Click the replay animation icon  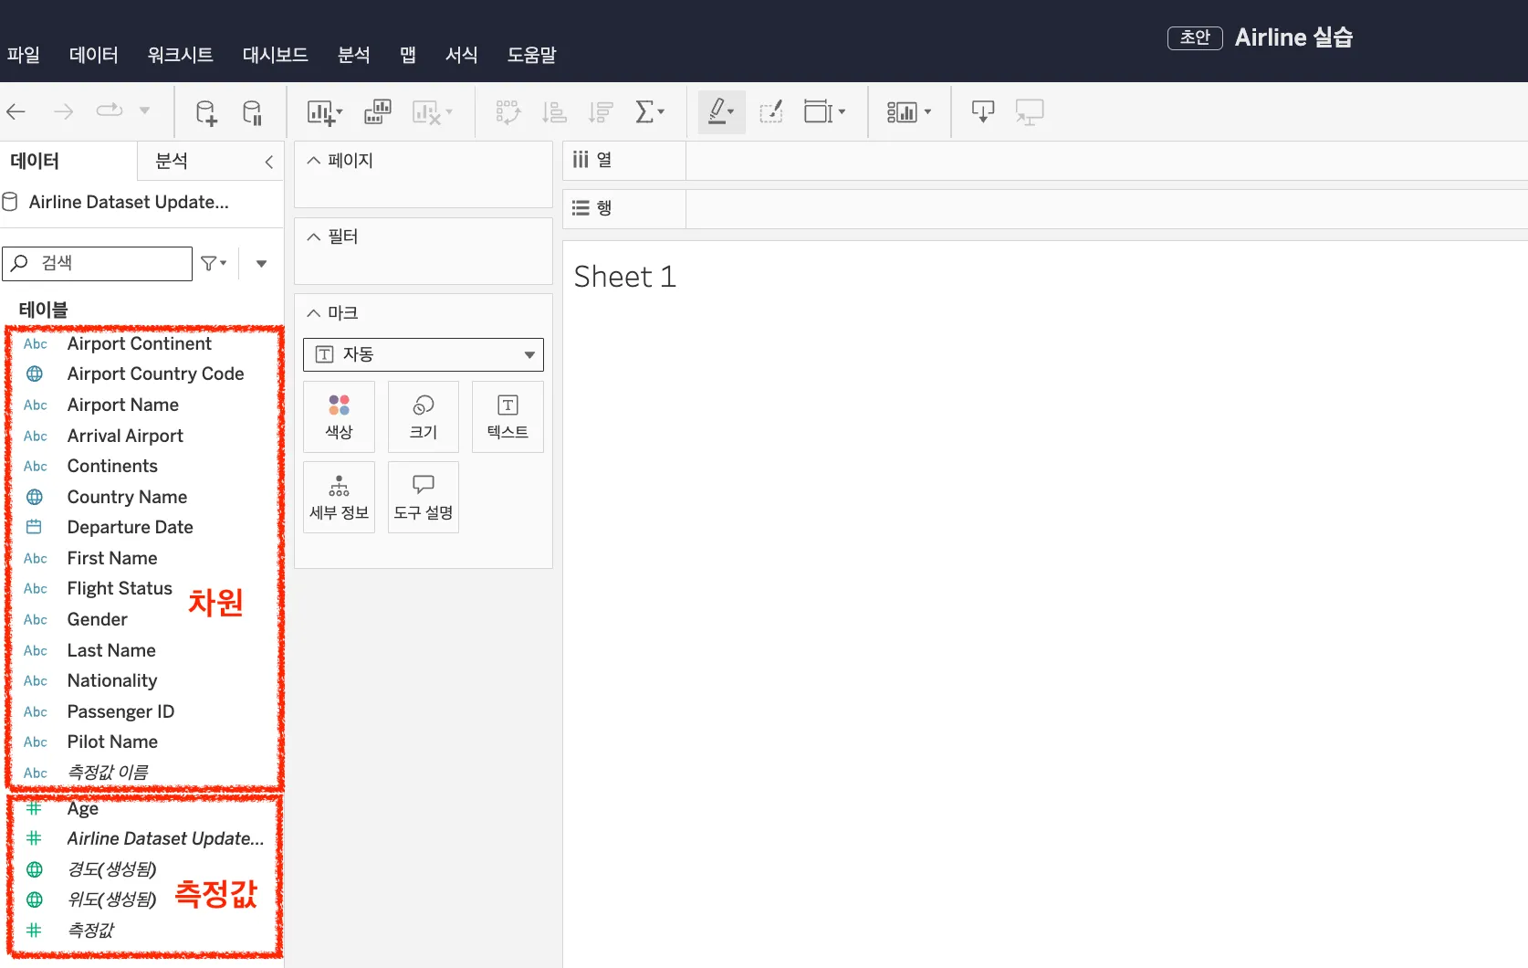click(x=110, y=110)
